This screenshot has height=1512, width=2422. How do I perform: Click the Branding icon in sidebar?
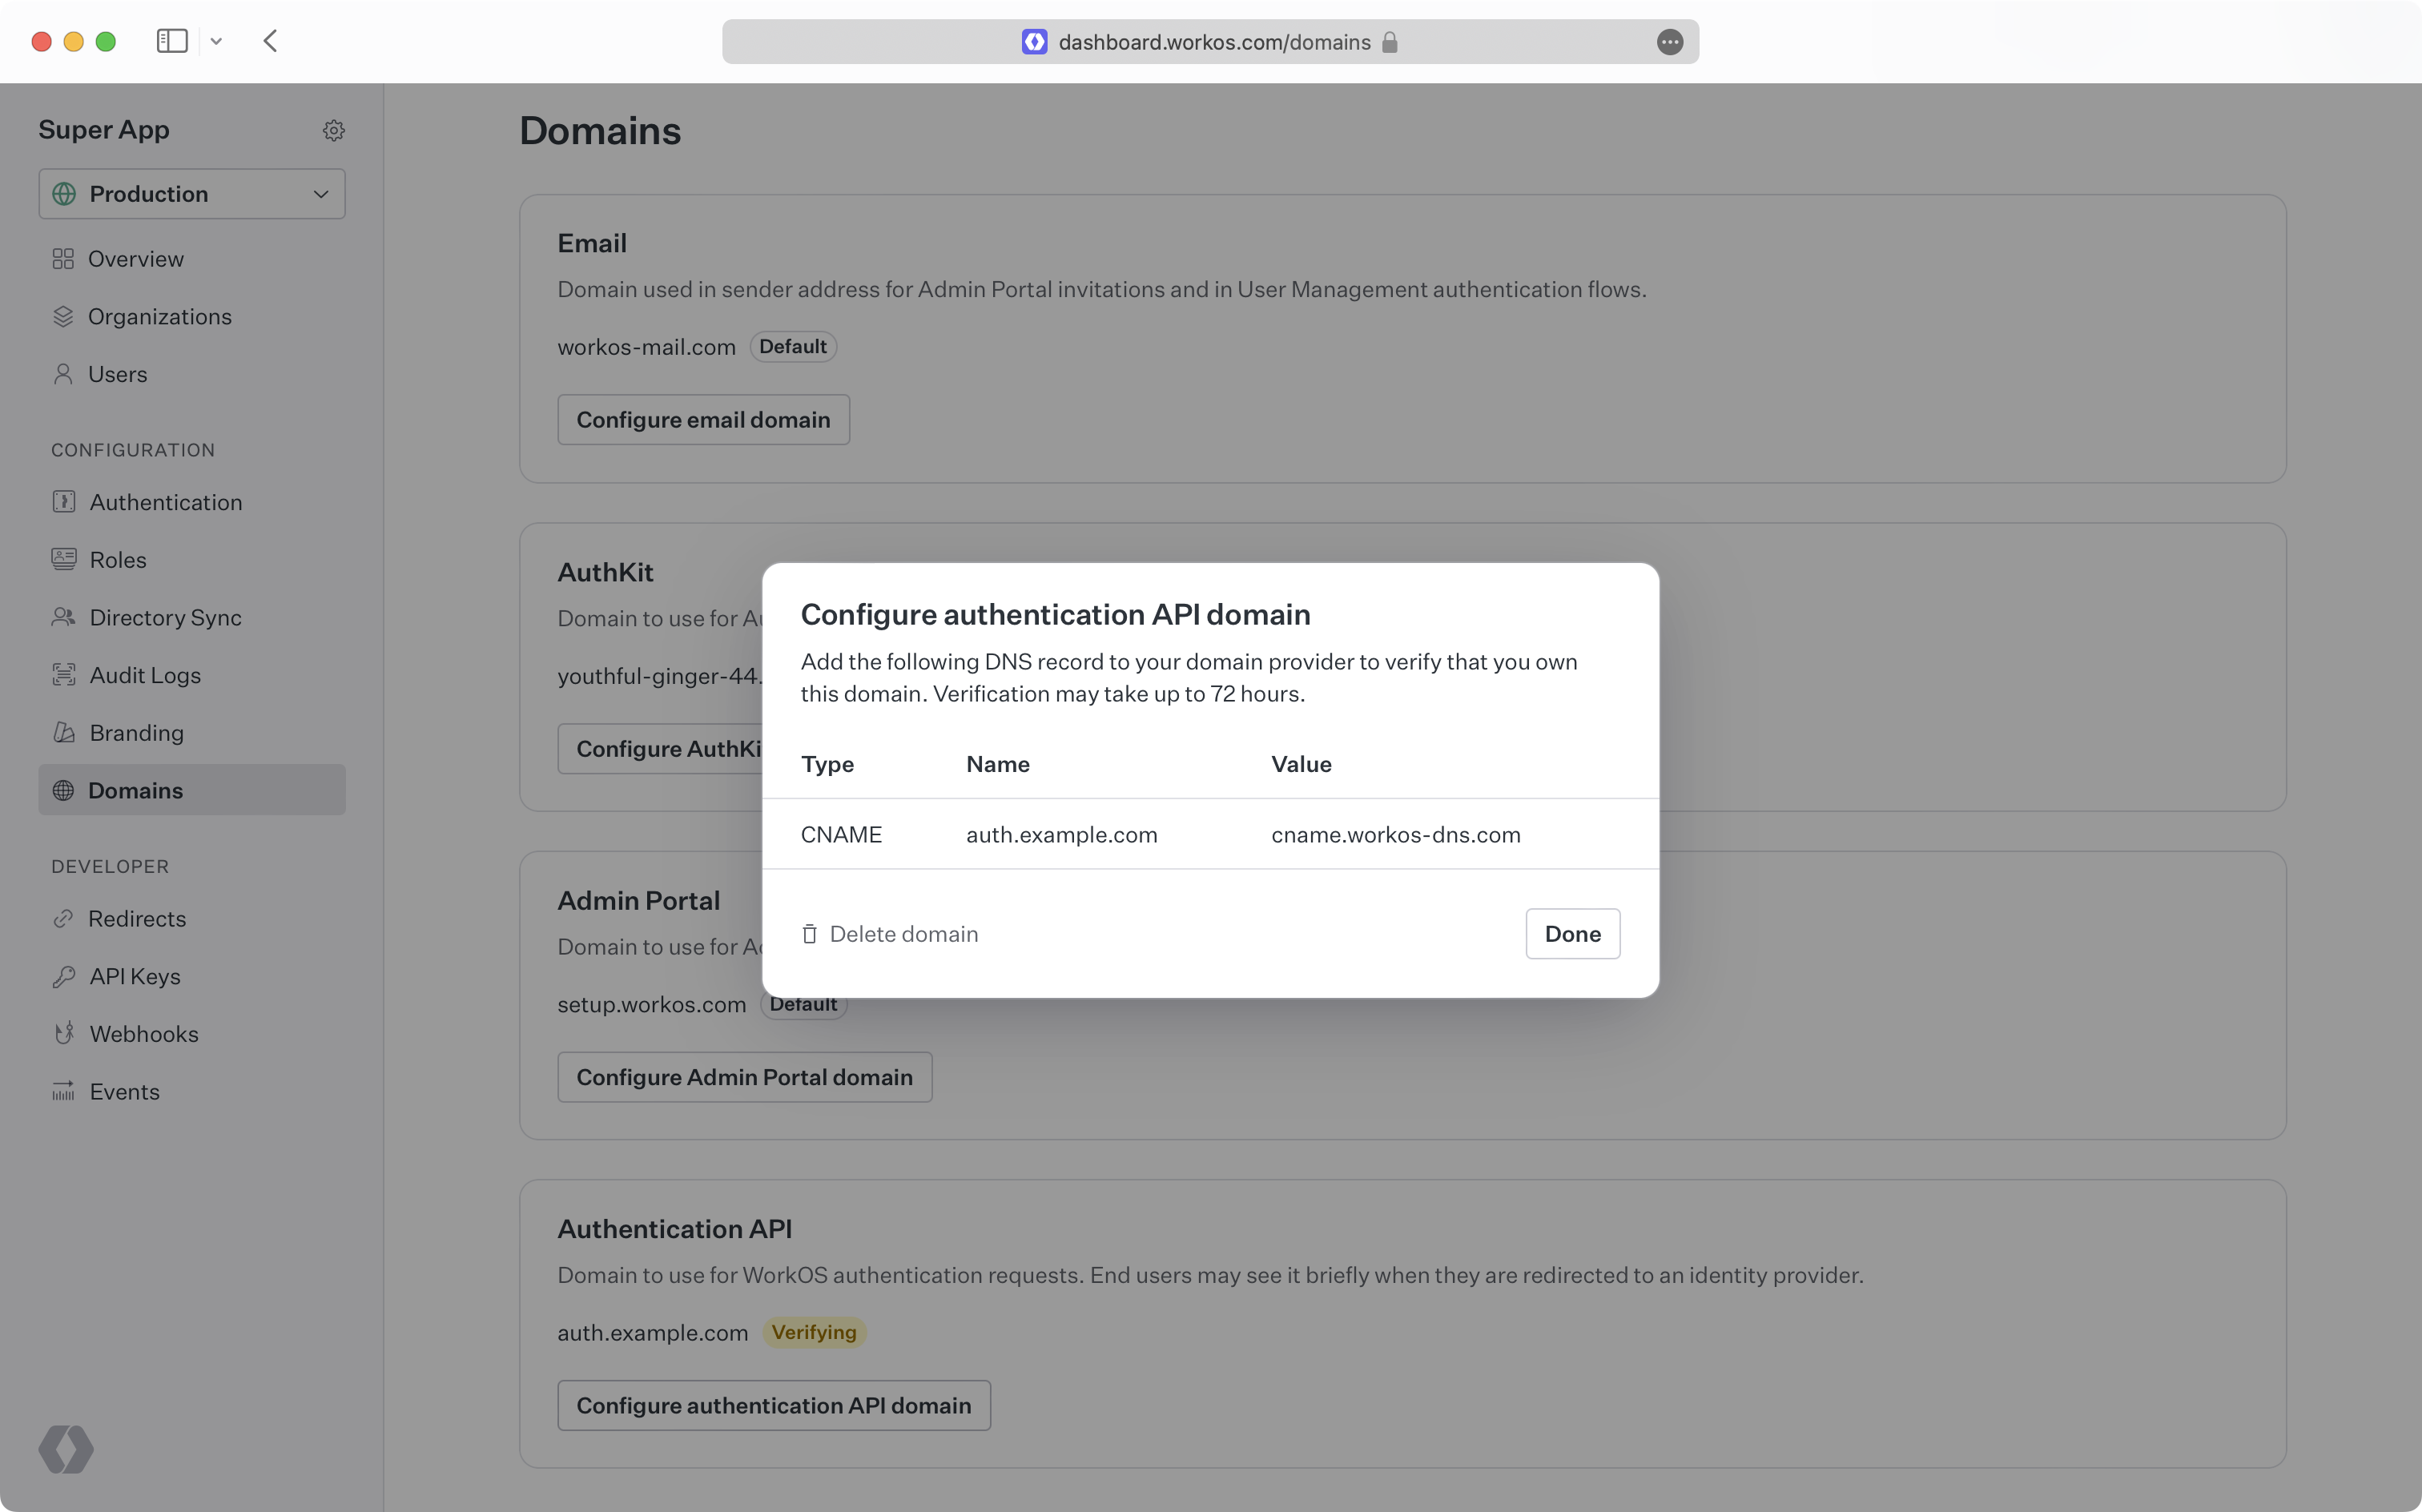coord(64,732)
